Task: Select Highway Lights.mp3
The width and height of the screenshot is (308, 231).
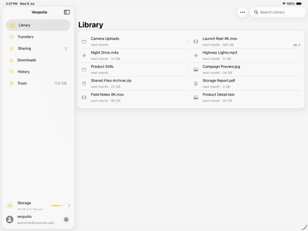Action: click(247, 55)
